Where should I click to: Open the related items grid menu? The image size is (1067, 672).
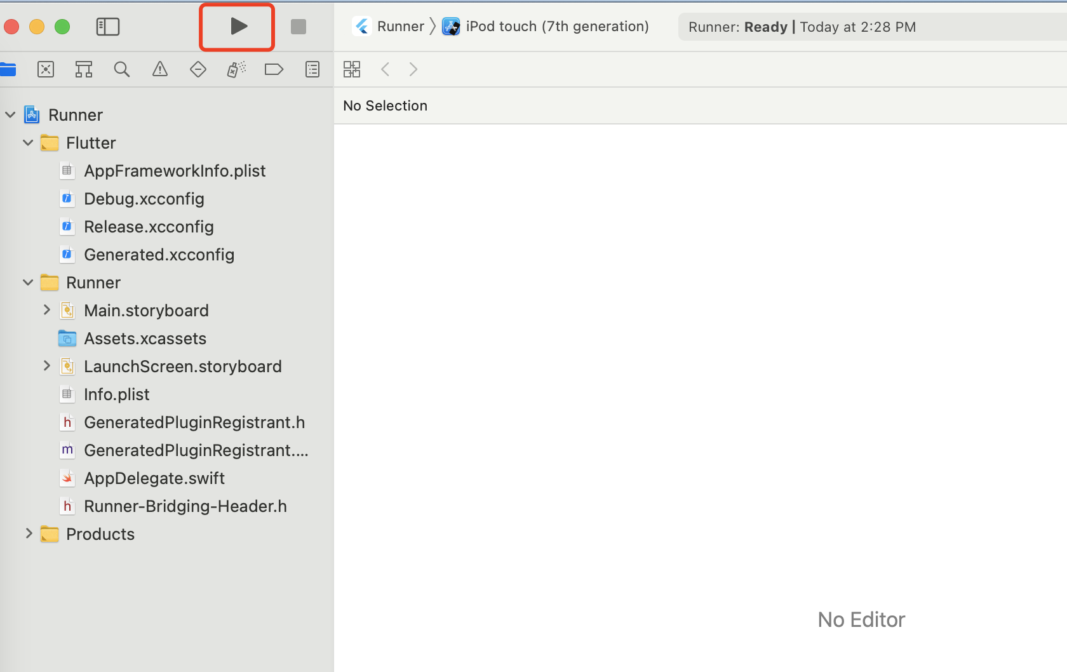[x=352, y=69]
